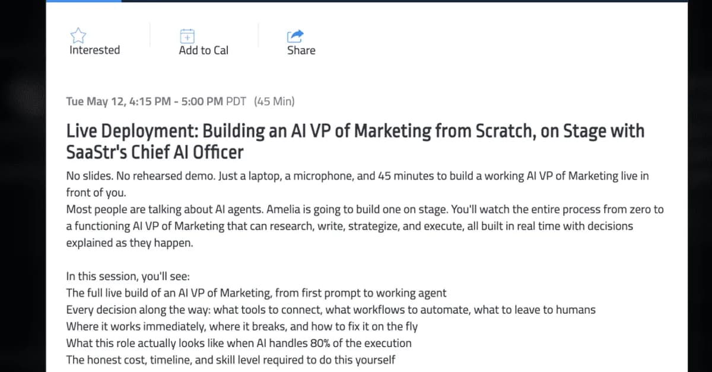Toggle the Interested state for this session
The width and height of the screenshot is (712, 372).
(x=94, y=50)
